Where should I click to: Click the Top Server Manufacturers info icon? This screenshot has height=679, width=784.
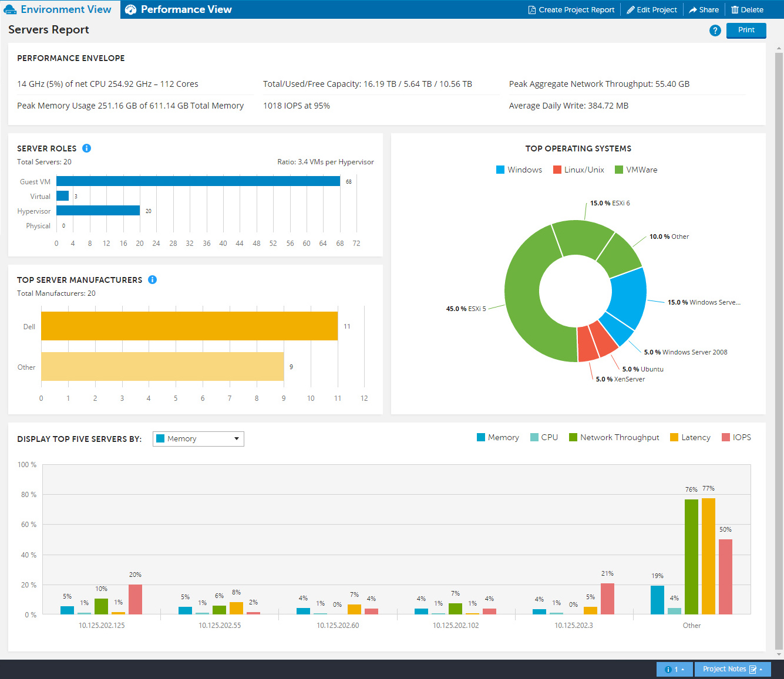pyautogui.click(x=152, y=279)
